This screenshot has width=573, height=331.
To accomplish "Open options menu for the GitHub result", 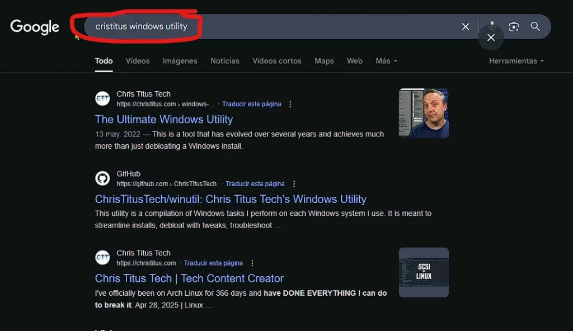I will pyautogui.click(x=294, y=184).
